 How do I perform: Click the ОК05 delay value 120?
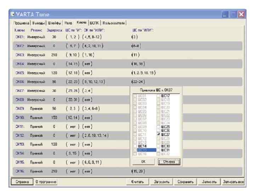point(54,73)
